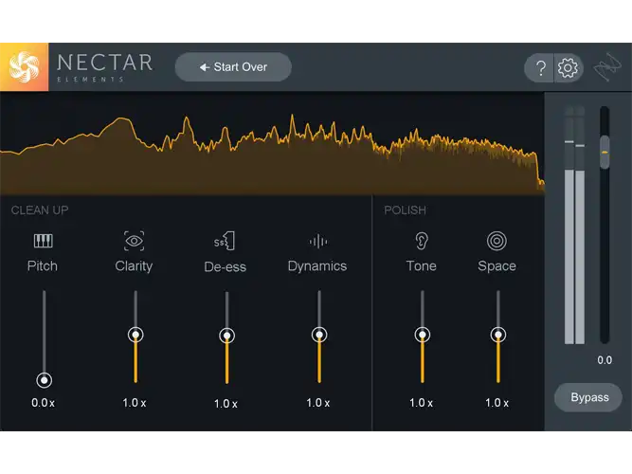
Task: Click the output gain fader handle
Action: (x=605, y=153)
